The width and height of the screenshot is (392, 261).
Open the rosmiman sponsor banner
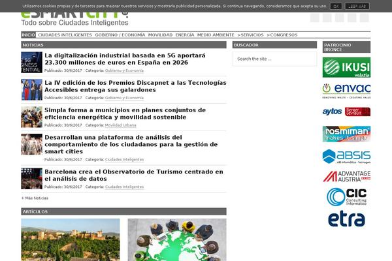coord(346,134)
